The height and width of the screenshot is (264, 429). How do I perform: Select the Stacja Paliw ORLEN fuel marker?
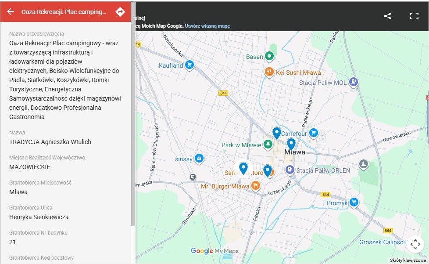coord(290,170)
